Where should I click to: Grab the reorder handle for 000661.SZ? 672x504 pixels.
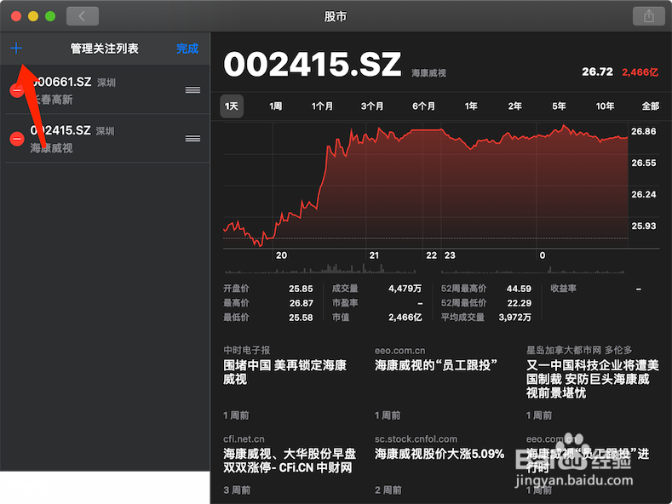(192, 90)
